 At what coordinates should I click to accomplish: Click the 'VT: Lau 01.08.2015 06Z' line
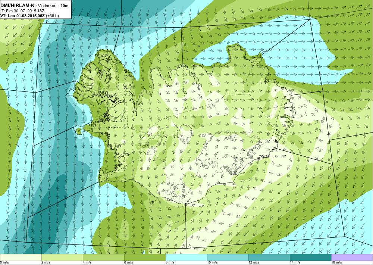23,16
